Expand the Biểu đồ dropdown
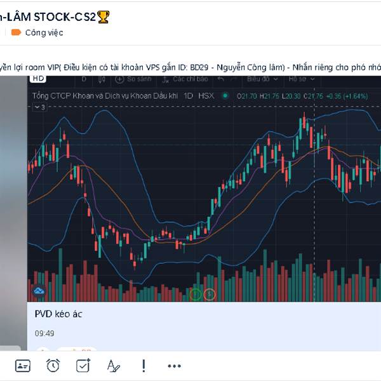The height and width of the screenshot is (381, 381). click(x=262, y=79)
